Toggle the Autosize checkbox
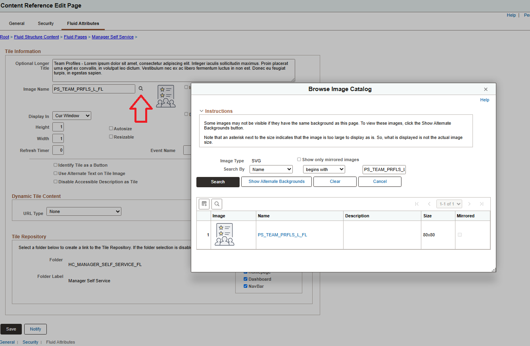Screen dimensions: 530x346 [111, 129]
